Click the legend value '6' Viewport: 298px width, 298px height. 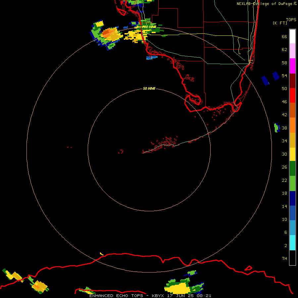point(285,232)
